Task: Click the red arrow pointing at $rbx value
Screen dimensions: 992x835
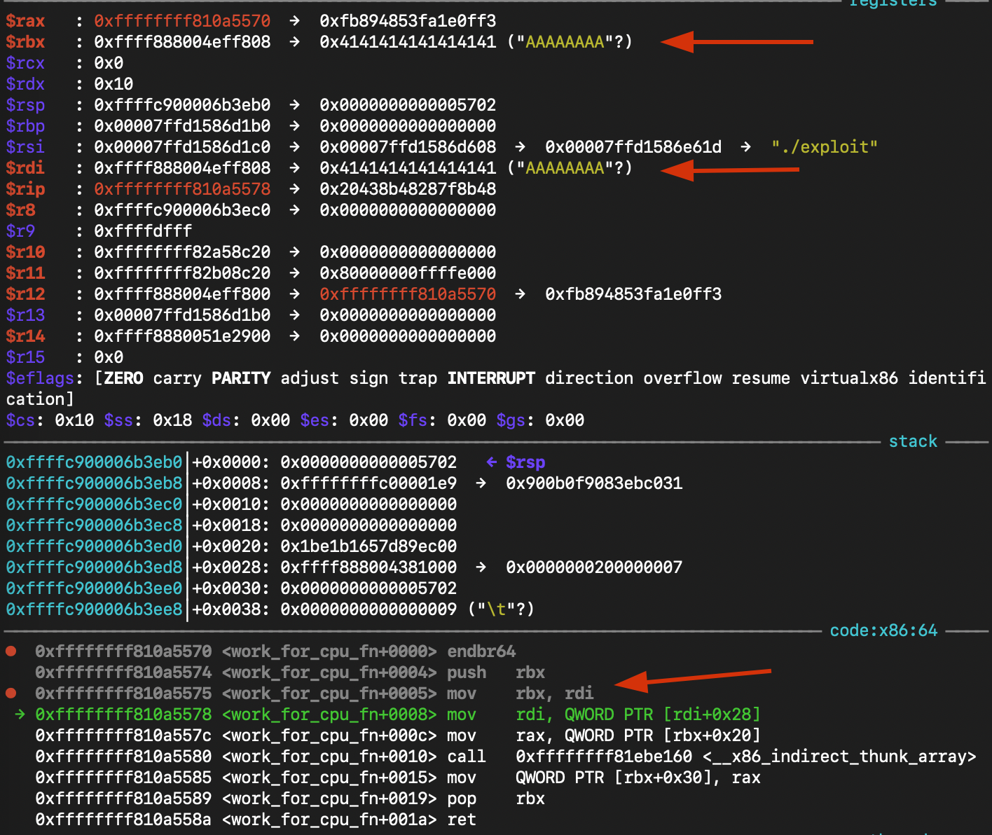Action: pos(736,42)
